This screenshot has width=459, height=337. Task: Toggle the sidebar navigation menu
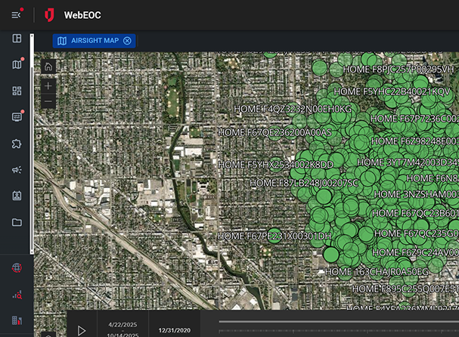16,14
